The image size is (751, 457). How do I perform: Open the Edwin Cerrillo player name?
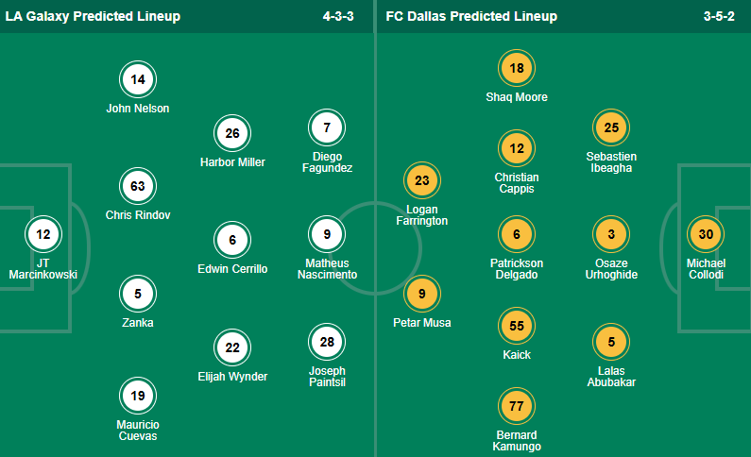[x=232, y=269]
